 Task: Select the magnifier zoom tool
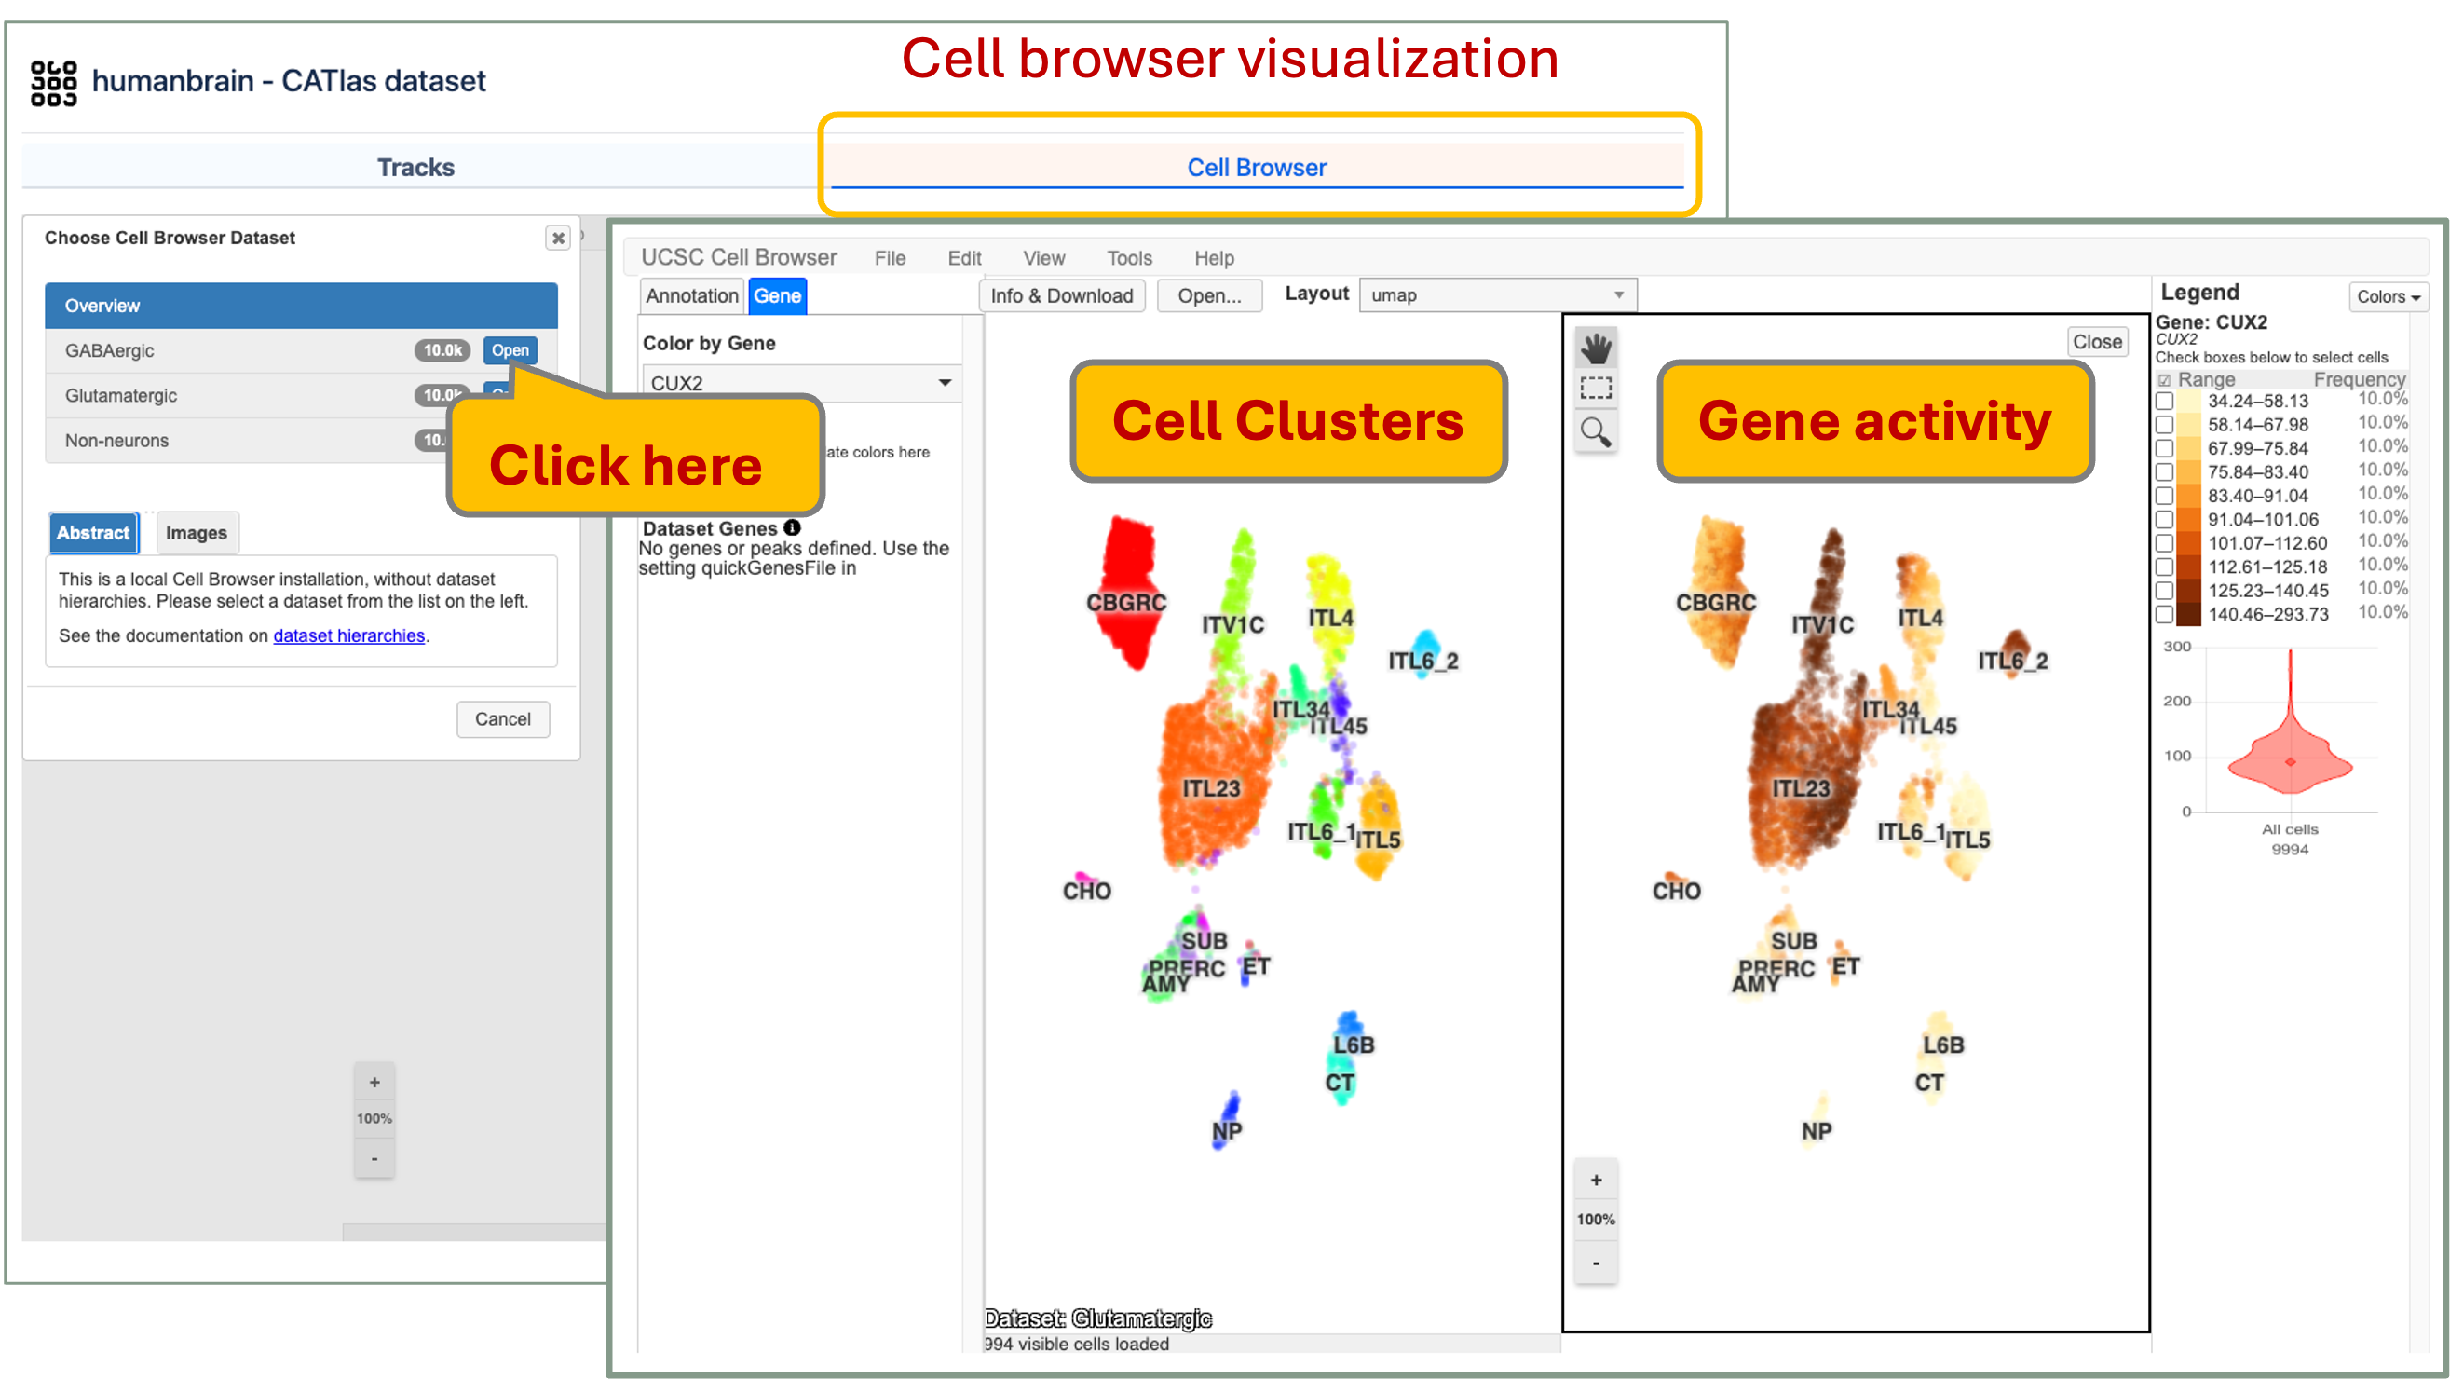tap(1595, 430)
